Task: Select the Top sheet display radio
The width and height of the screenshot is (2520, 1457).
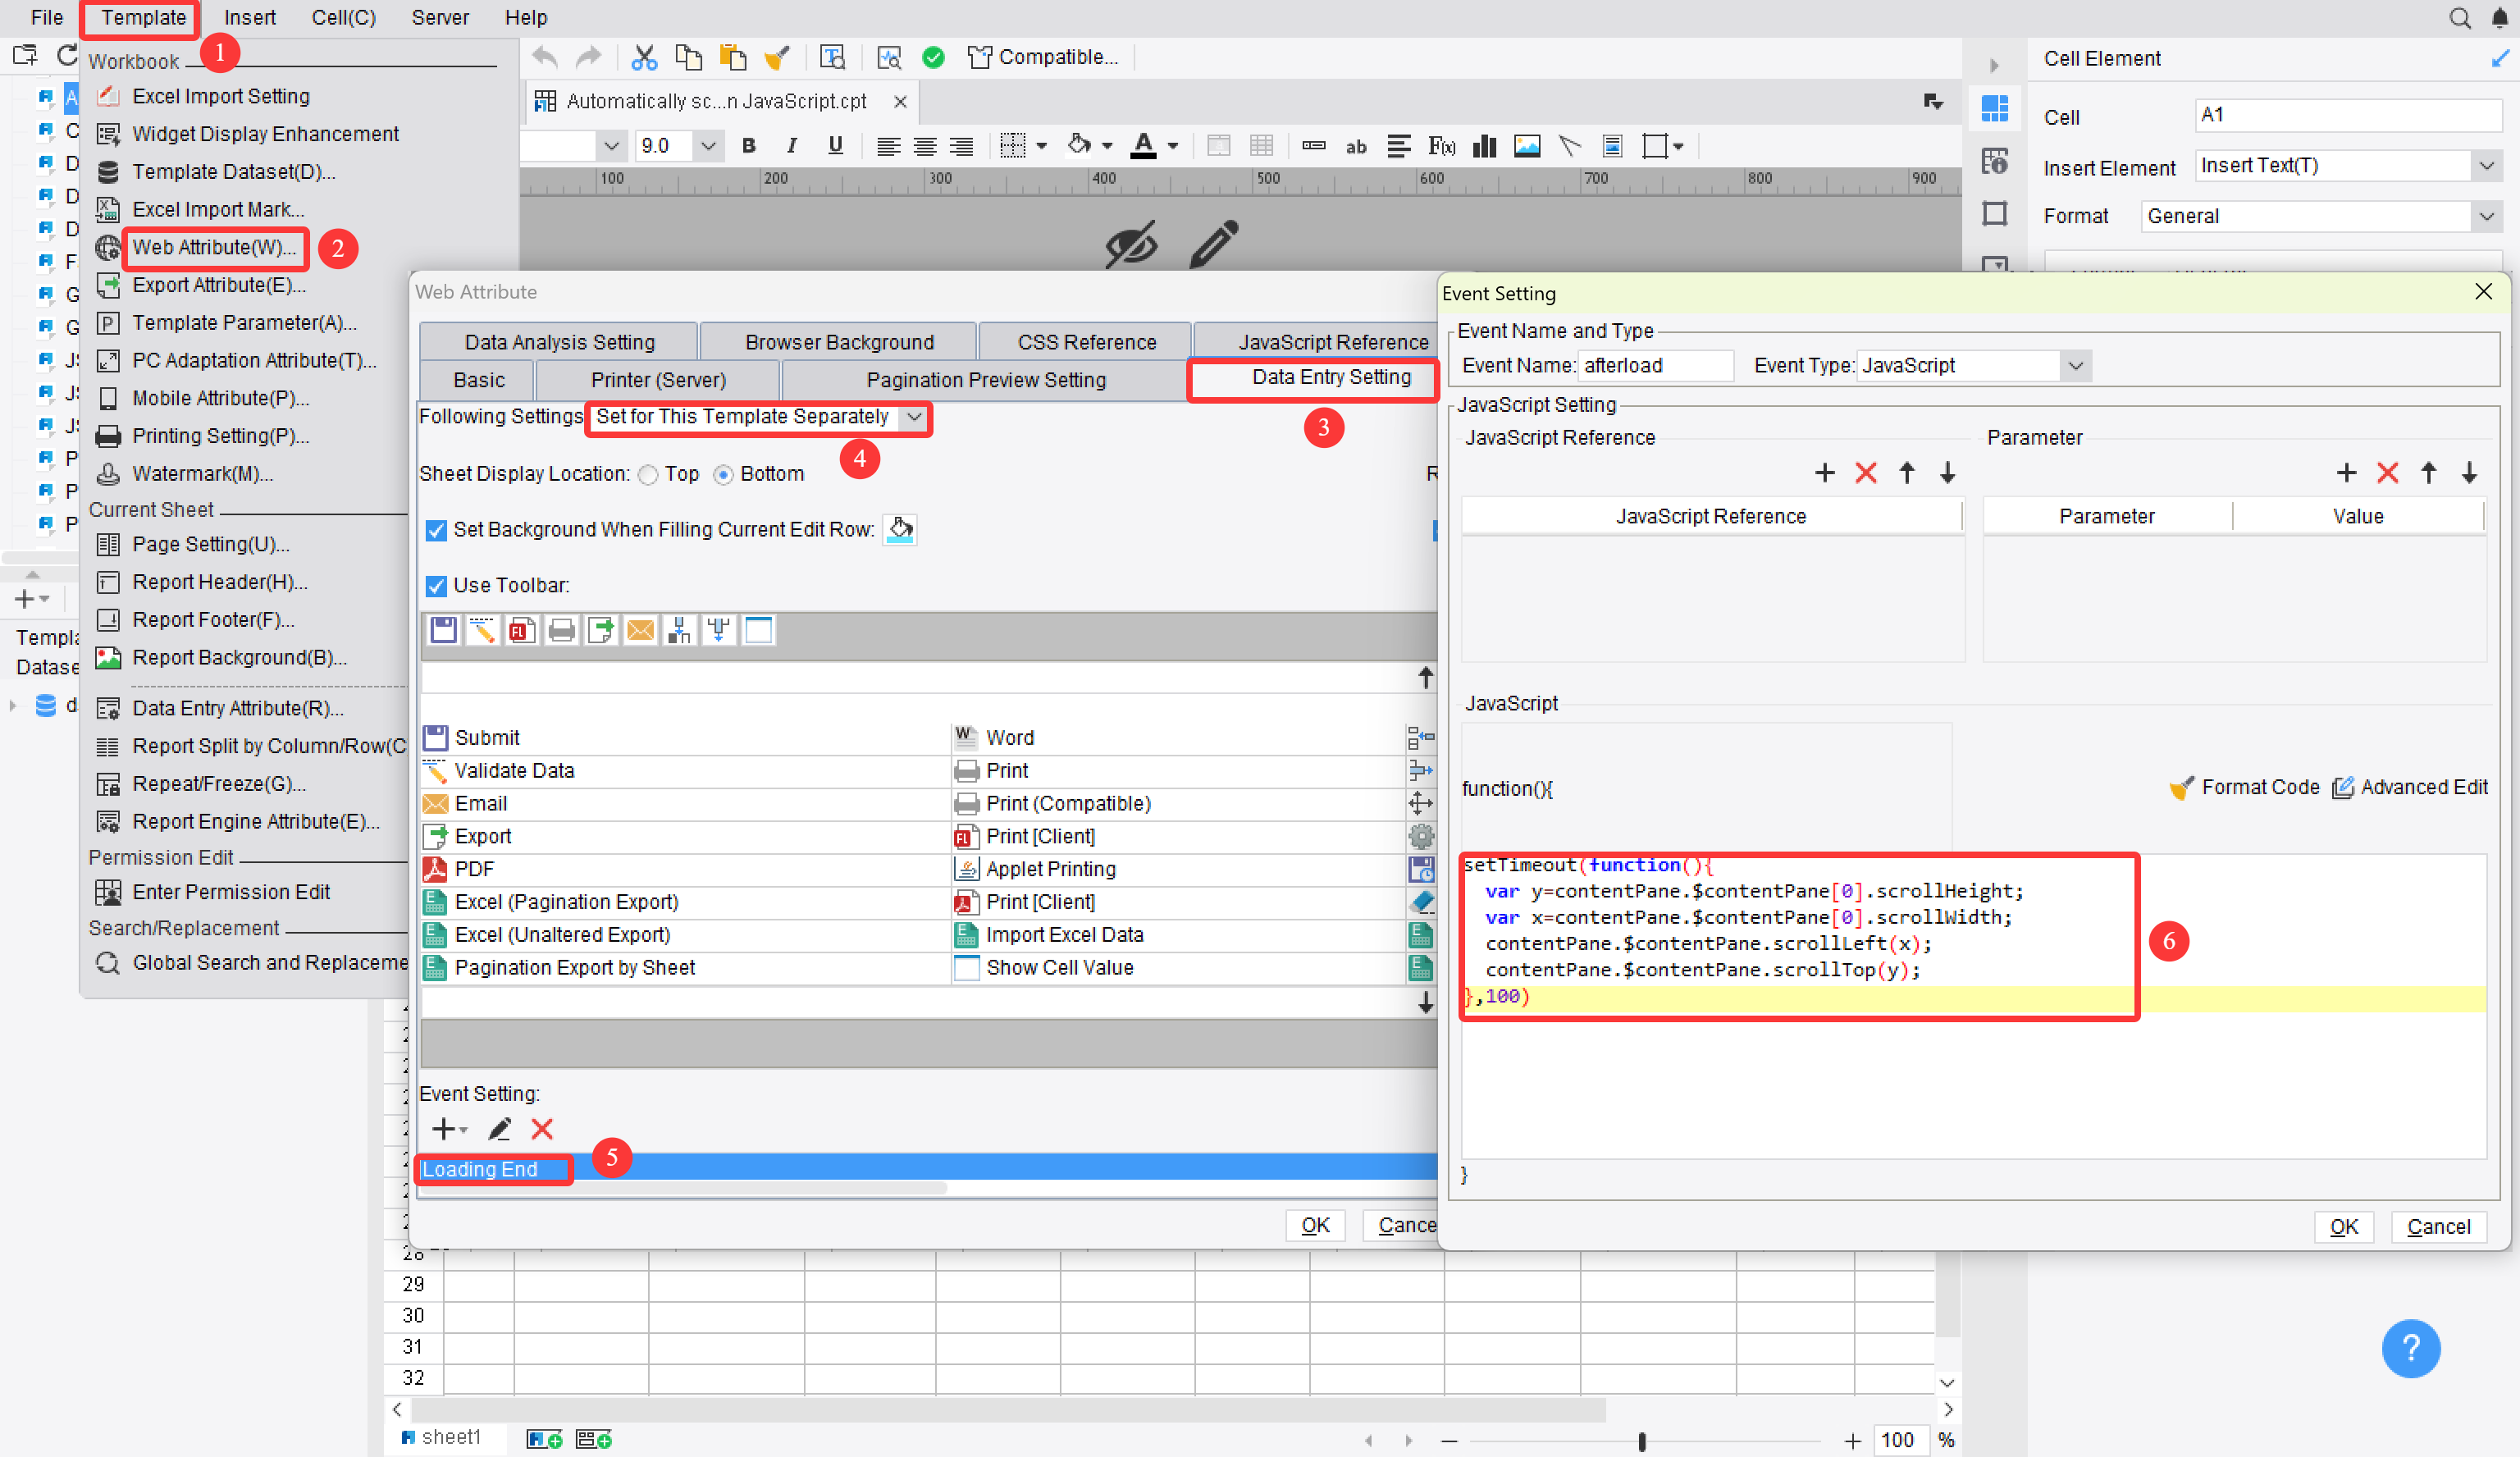Action: coord(648,475)
